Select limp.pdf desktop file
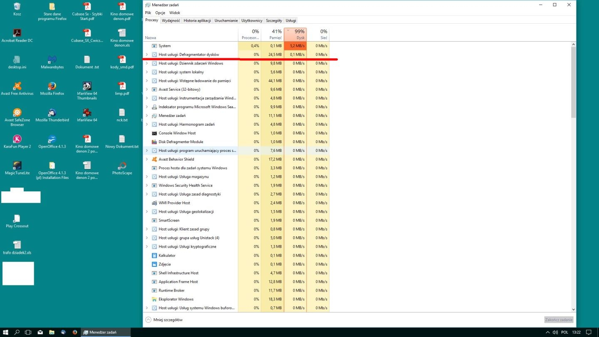The width and height of the screenshot is (599, 337). 122,89
